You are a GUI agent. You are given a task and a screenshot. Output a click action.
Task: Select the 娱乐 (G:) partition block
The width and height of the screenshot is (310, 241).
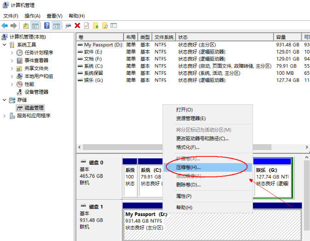pyautogui.click(x=273, y=178)
